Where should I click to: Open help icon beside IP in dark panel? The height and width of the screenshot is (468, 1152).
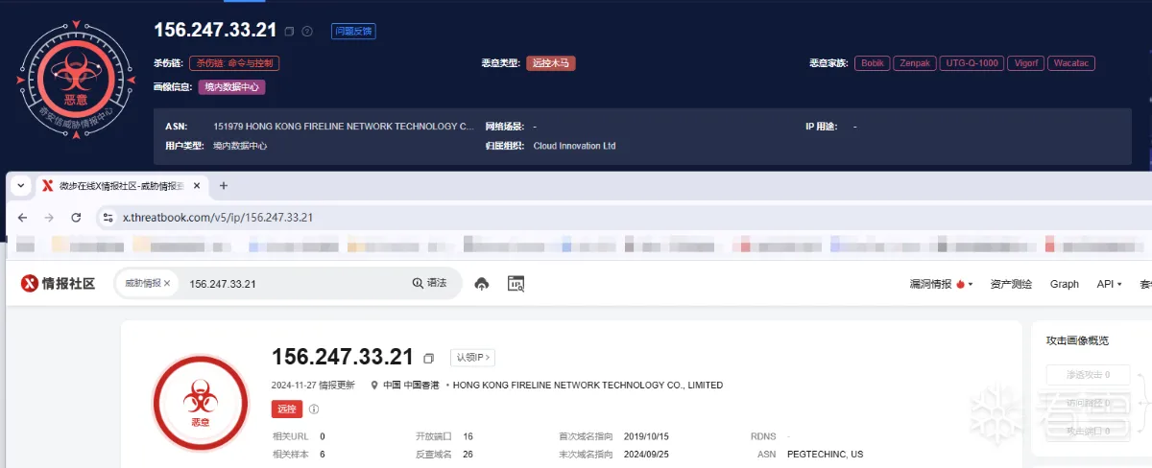pyautogui.click(x=307, y=32)
